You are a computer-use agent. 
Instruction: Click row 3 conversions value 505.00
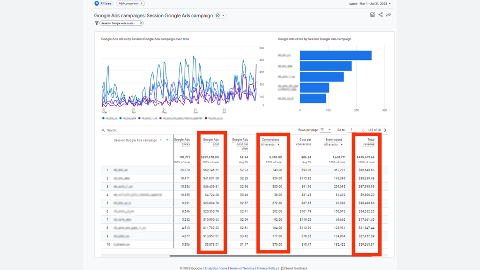[277, 187]
